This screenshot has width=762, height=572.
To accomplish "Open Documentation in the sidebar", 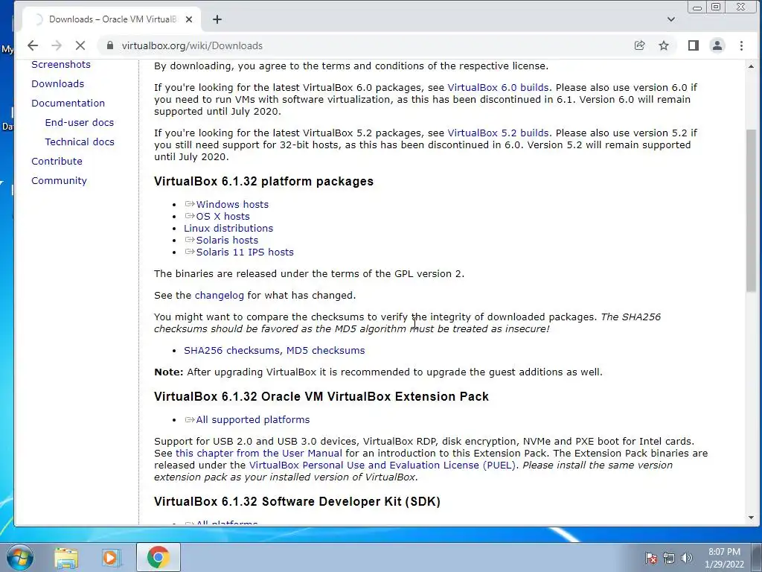I will coord(68,103).
